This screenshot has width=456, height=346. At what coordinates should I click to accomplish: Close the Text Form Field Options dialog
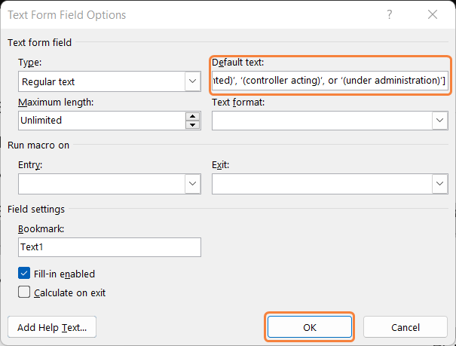[433, 14]
